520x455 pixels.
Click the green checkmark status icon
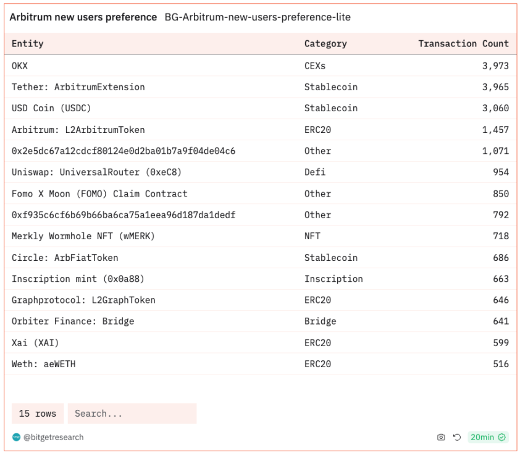(502, 438)
